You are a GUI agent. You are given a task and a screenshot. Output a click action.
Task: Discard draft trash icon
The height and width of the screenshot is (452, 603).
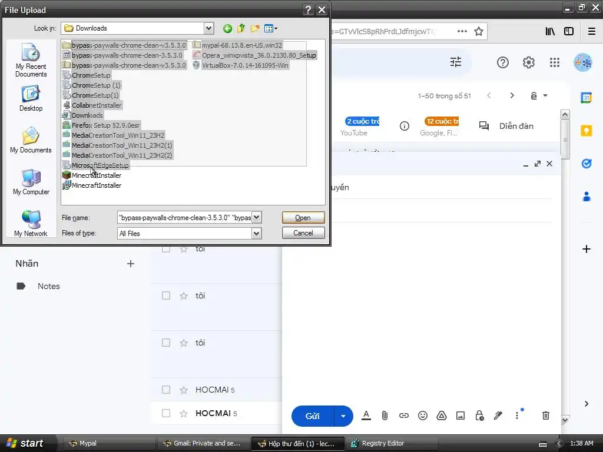545,416
